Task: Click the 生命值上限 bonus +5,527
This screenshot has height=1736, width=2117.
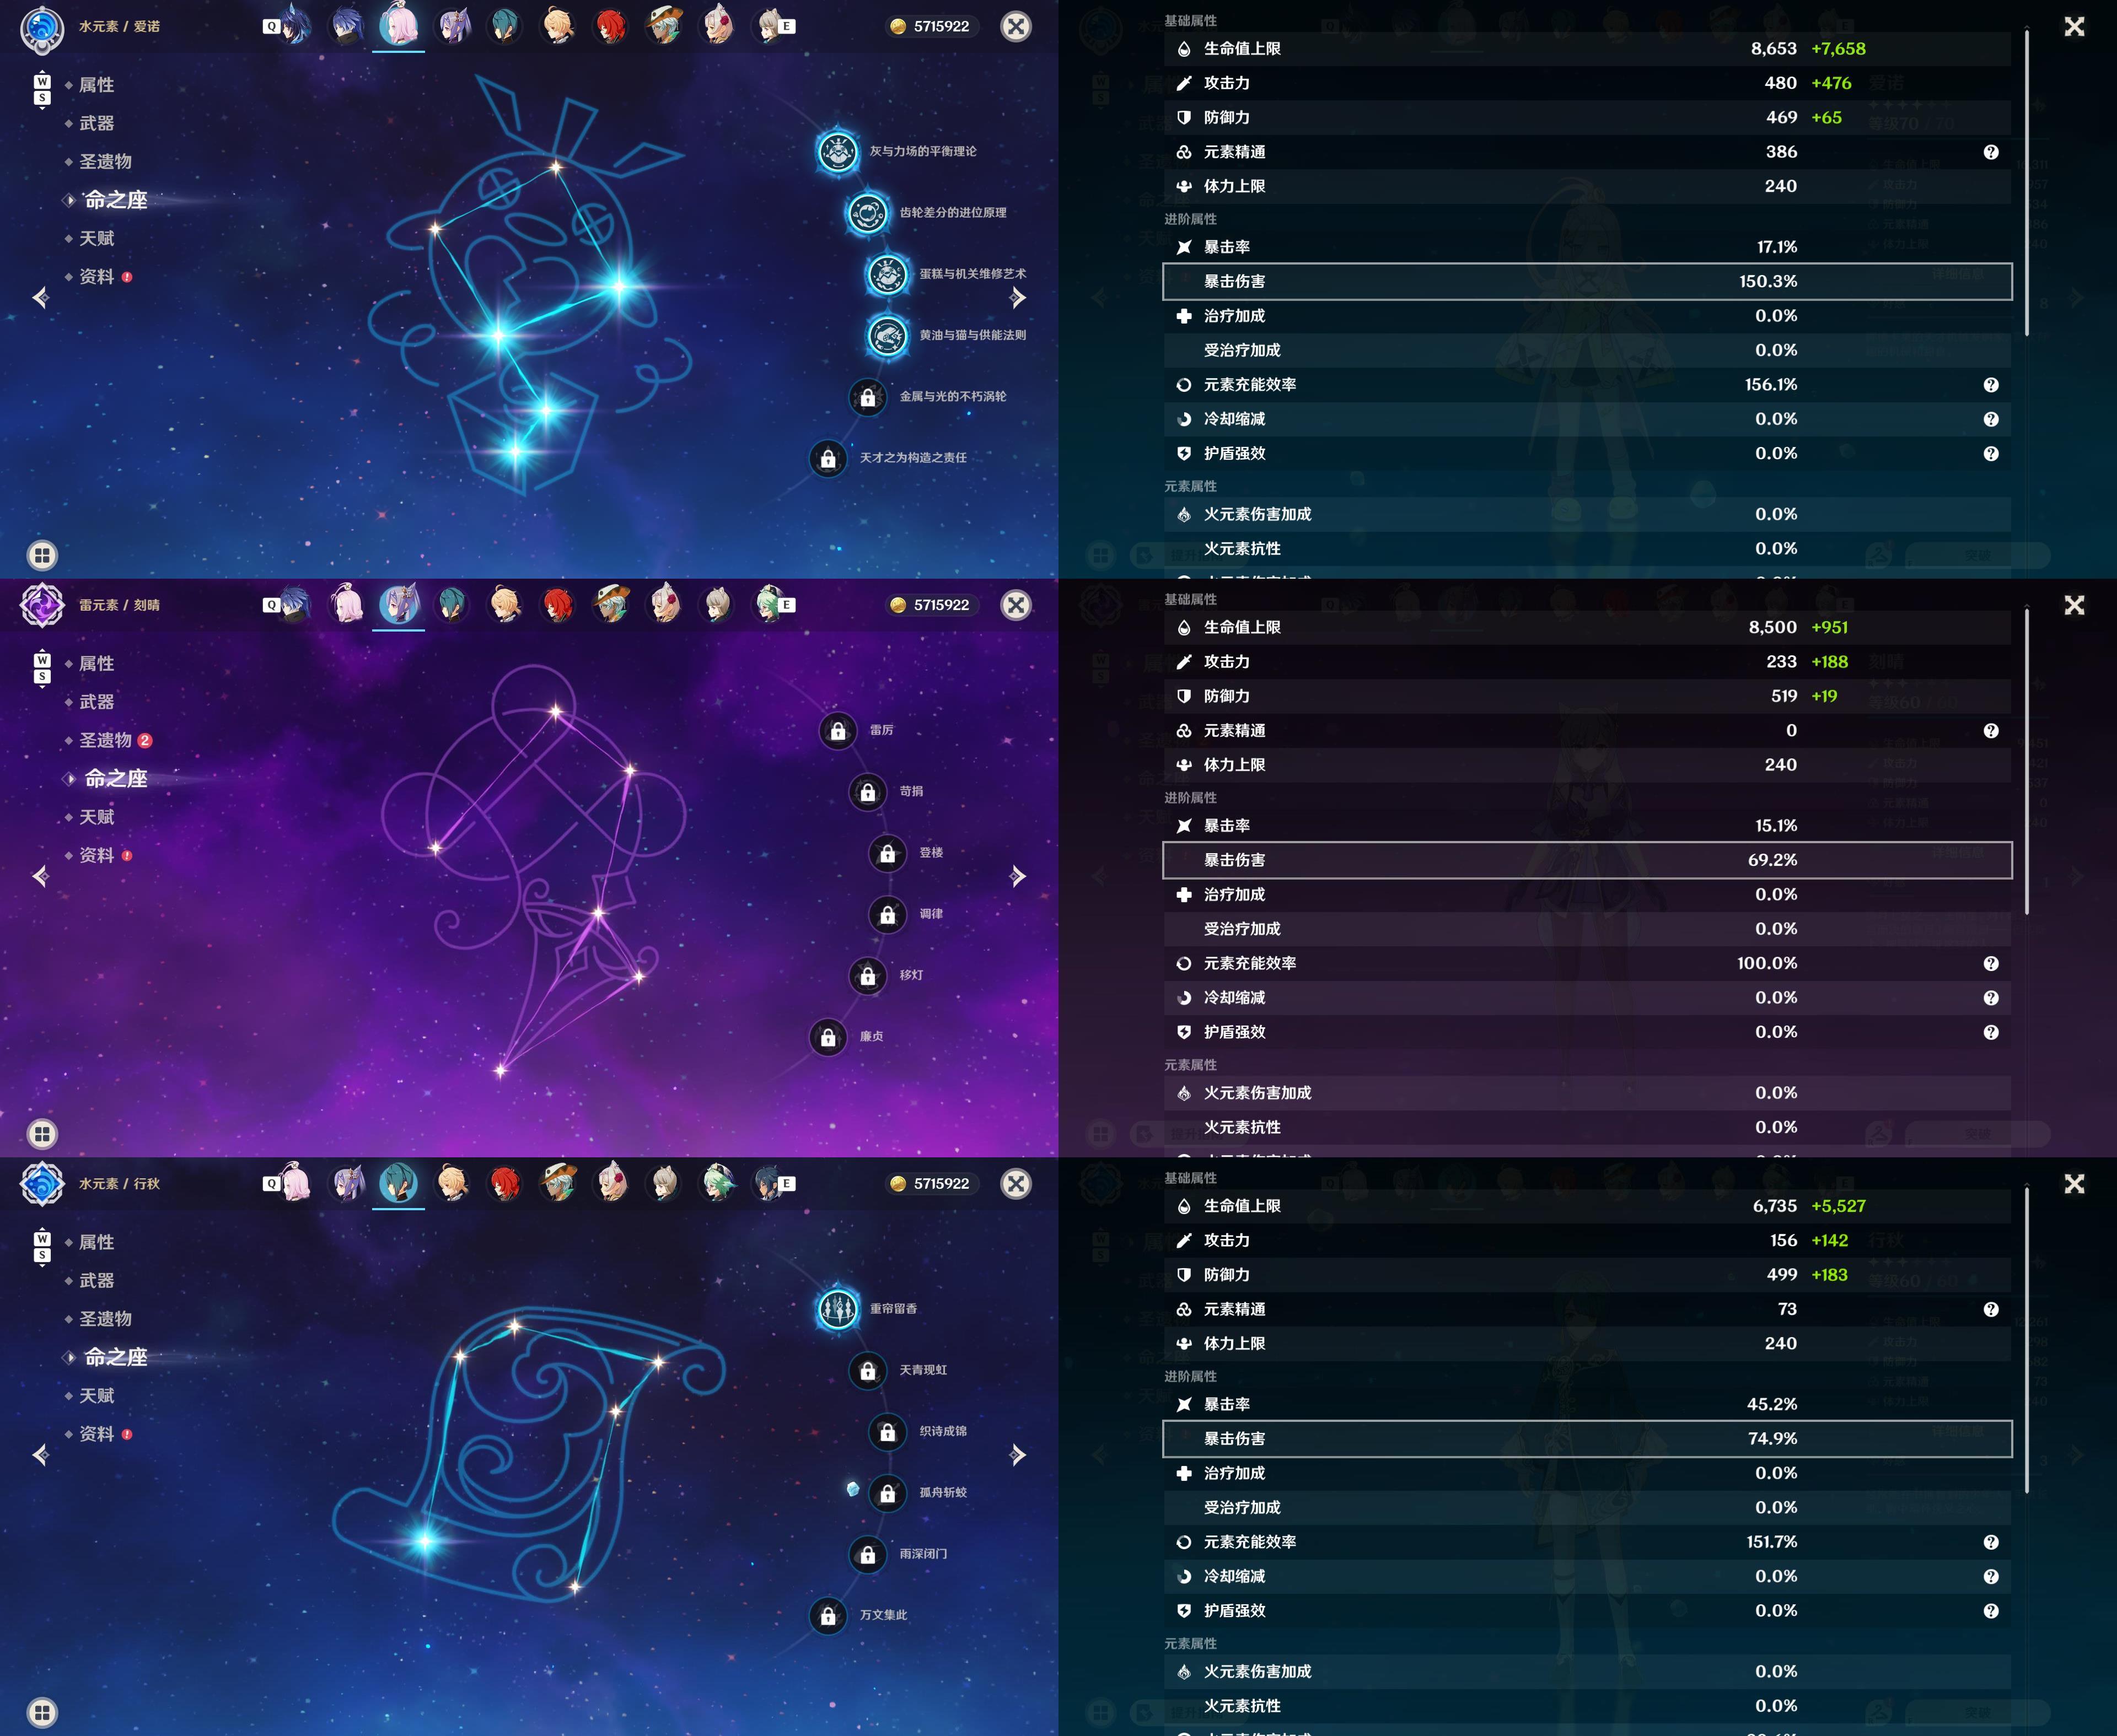Action: tap(1838, 1207)
